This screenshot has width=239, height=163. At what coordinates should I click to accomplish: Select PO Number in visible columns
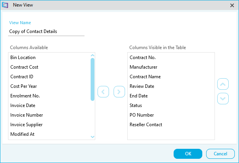[142, 115]
